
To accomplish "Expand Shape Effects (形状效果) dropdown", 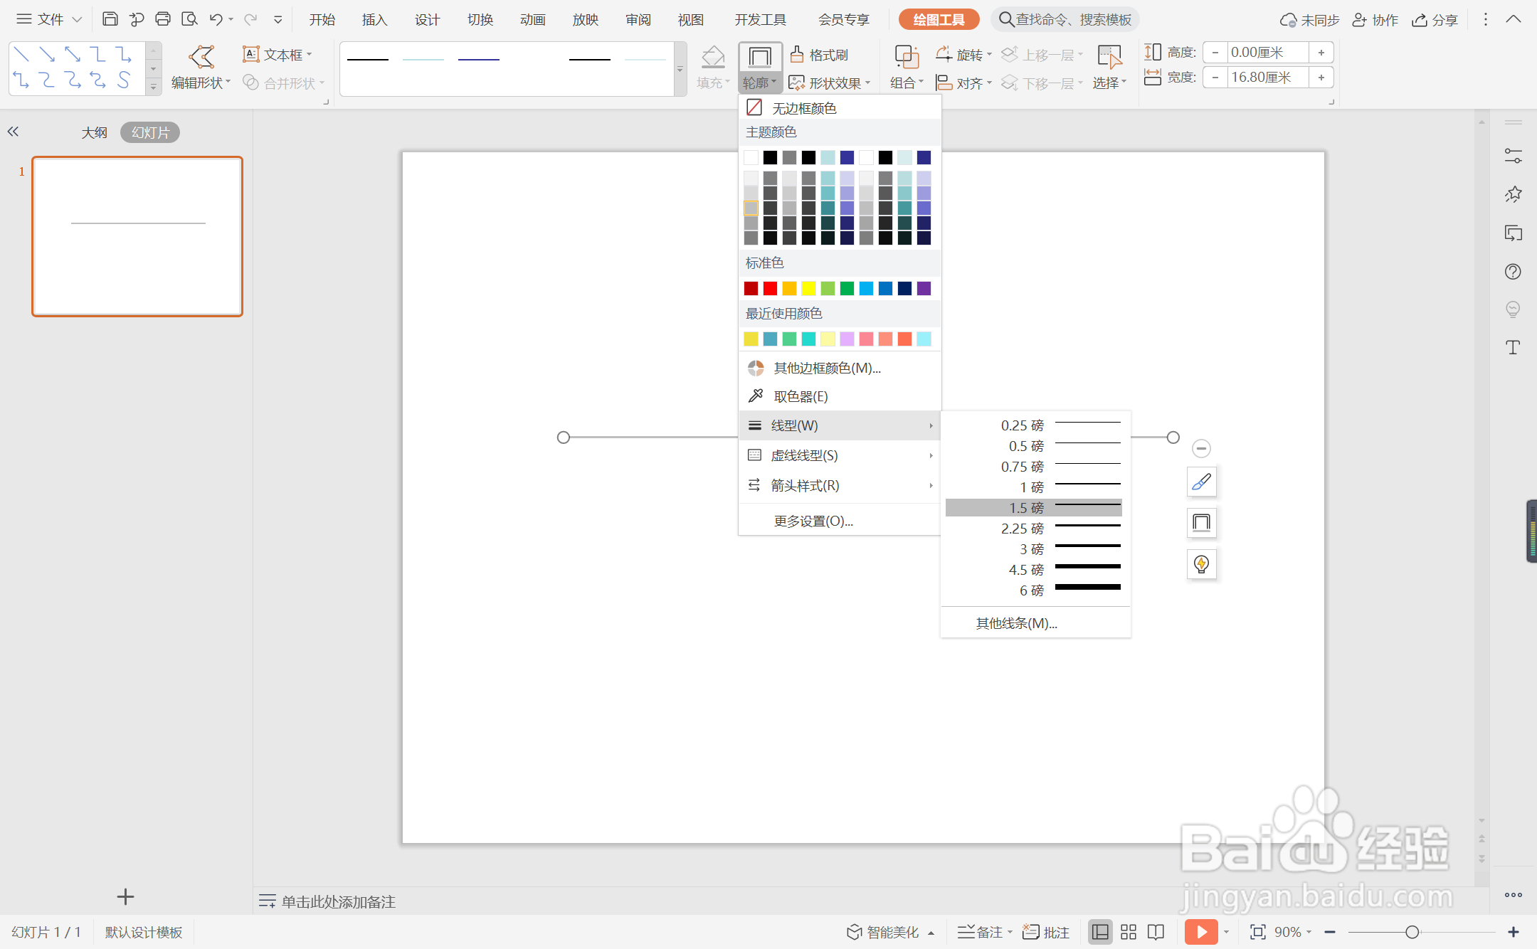I will (x=830, y=83).
